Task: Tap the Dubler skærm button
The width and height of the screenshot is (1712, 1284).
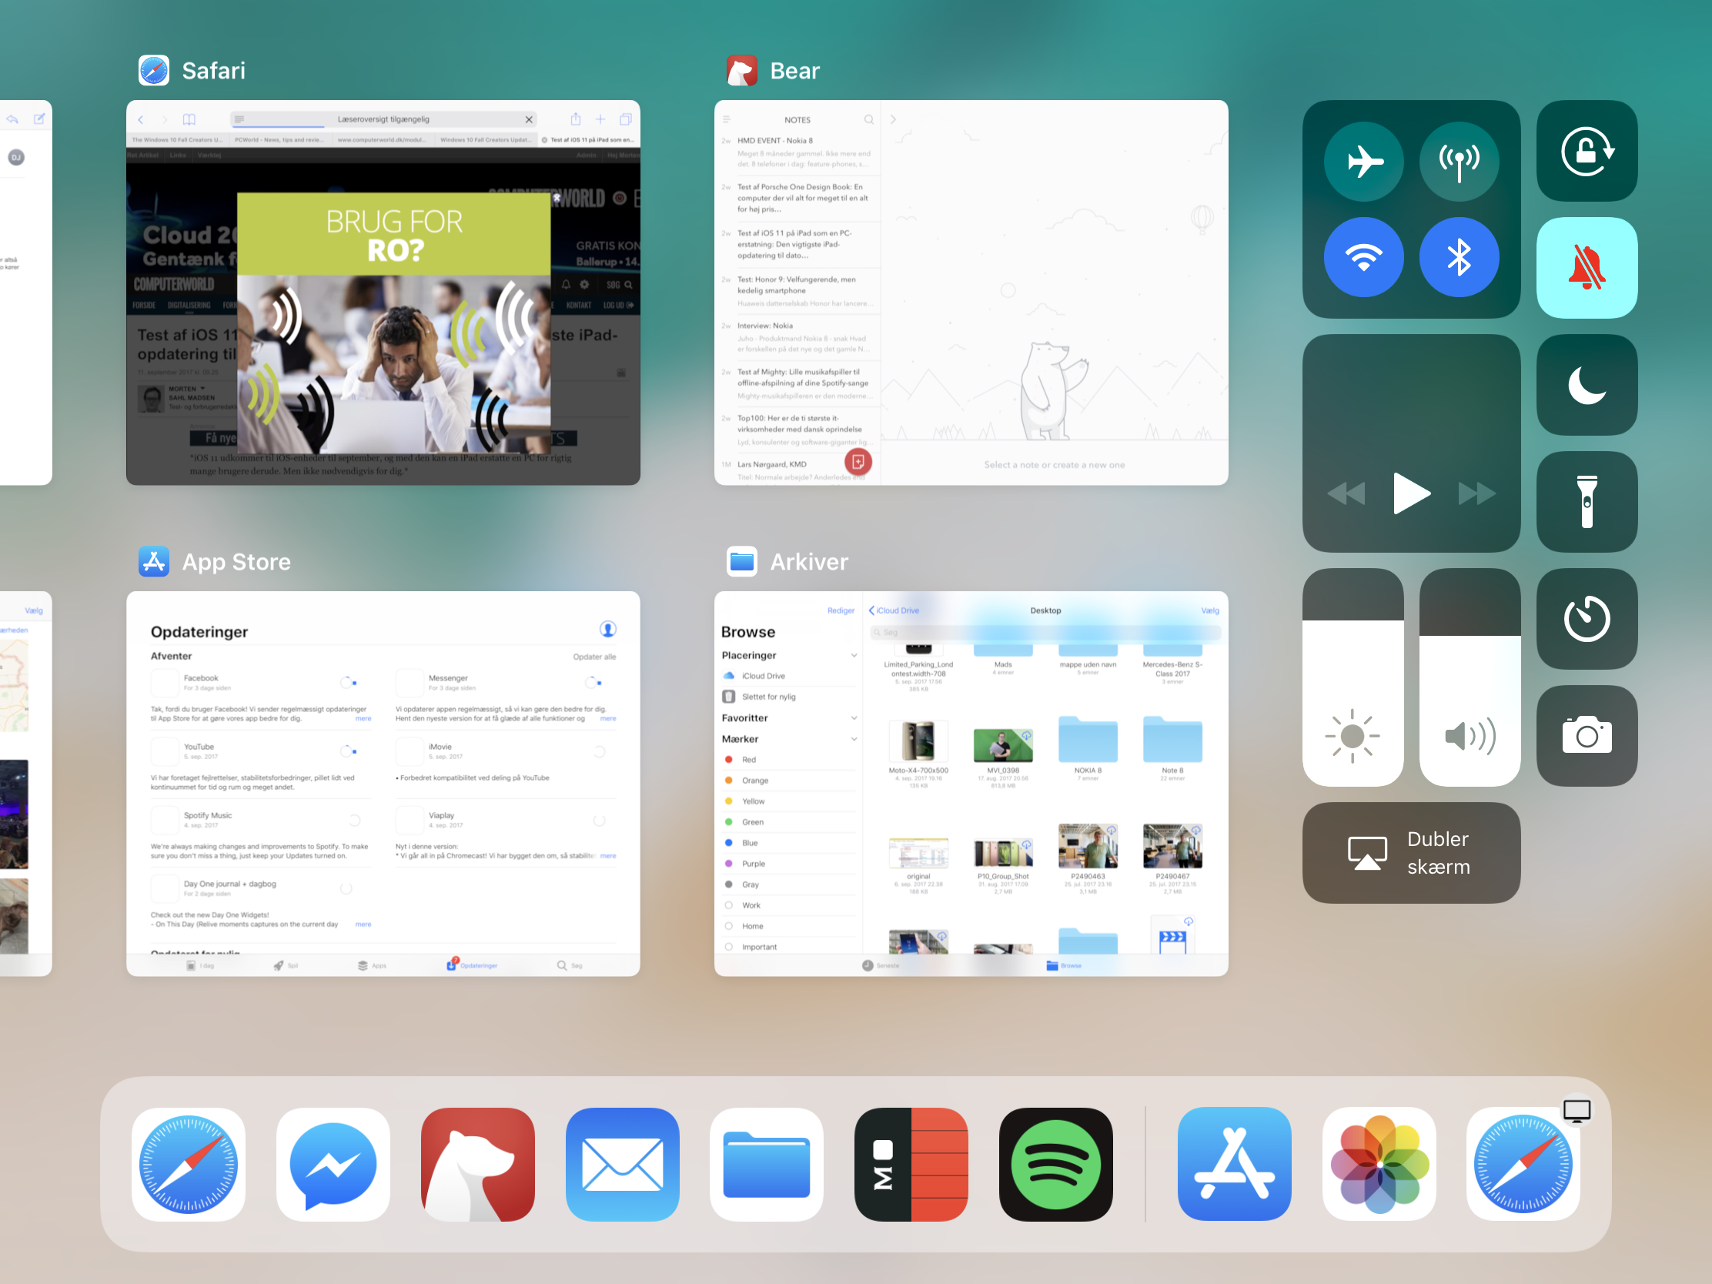Action: pos(1410,852)
